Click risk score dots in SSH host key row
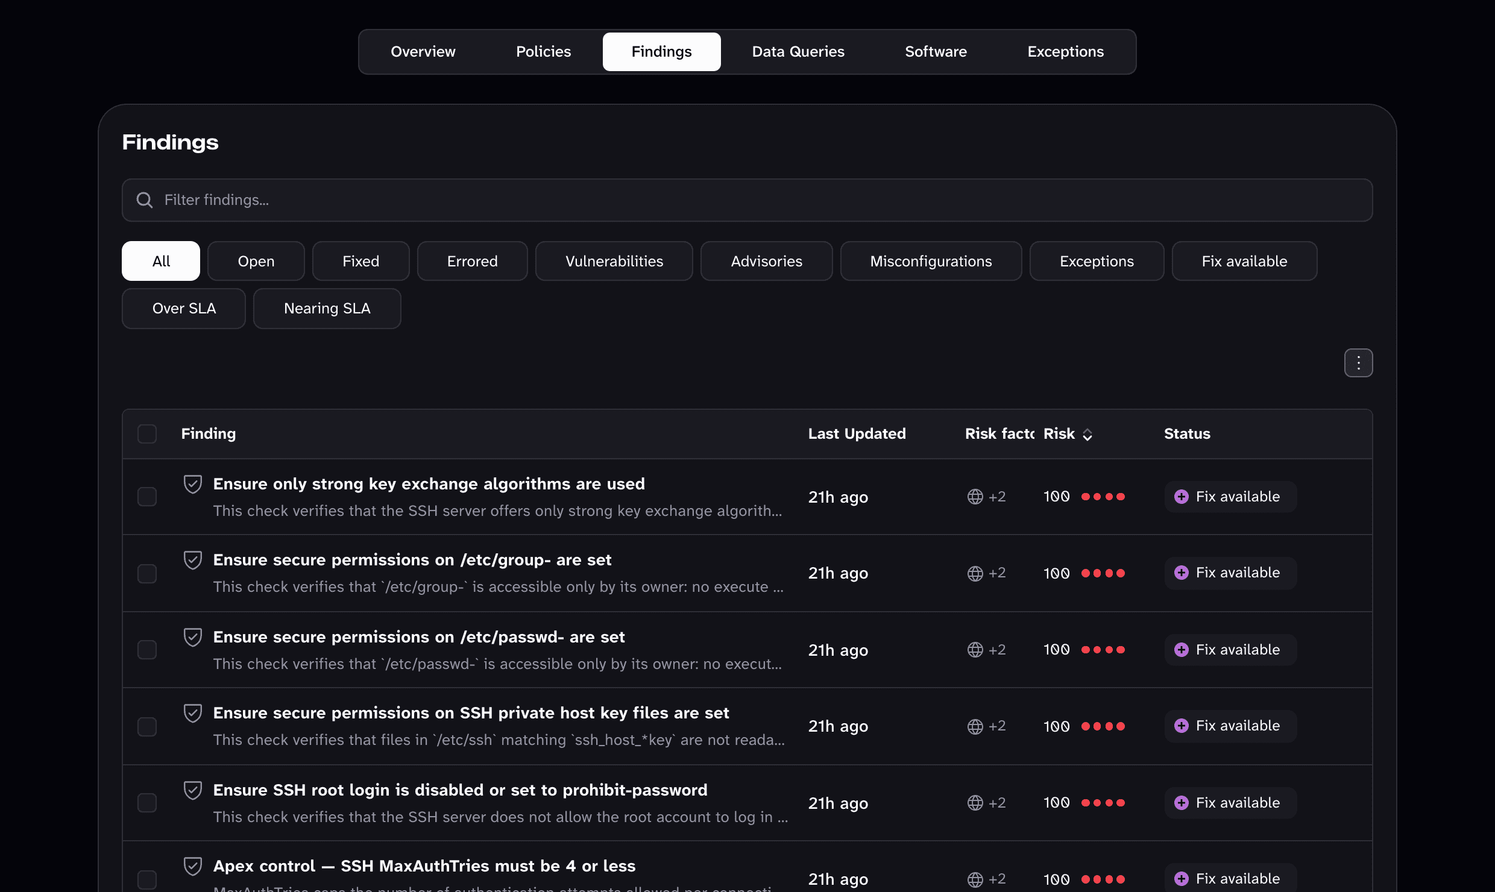 point(1103,726)
